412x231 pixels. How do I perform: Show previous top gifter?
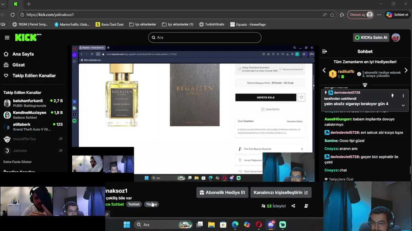tap(324, 70)
